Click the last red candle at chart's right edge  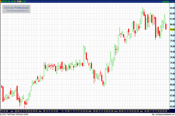point(166,26)
